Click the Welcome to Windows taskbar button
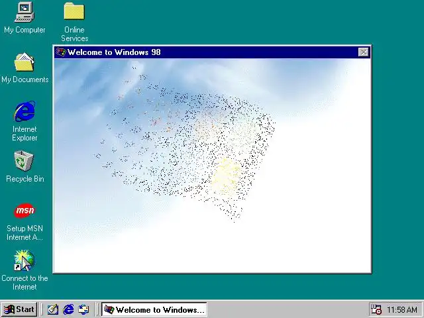Screen dimensions: 424x318 click(x=154, y=309)
